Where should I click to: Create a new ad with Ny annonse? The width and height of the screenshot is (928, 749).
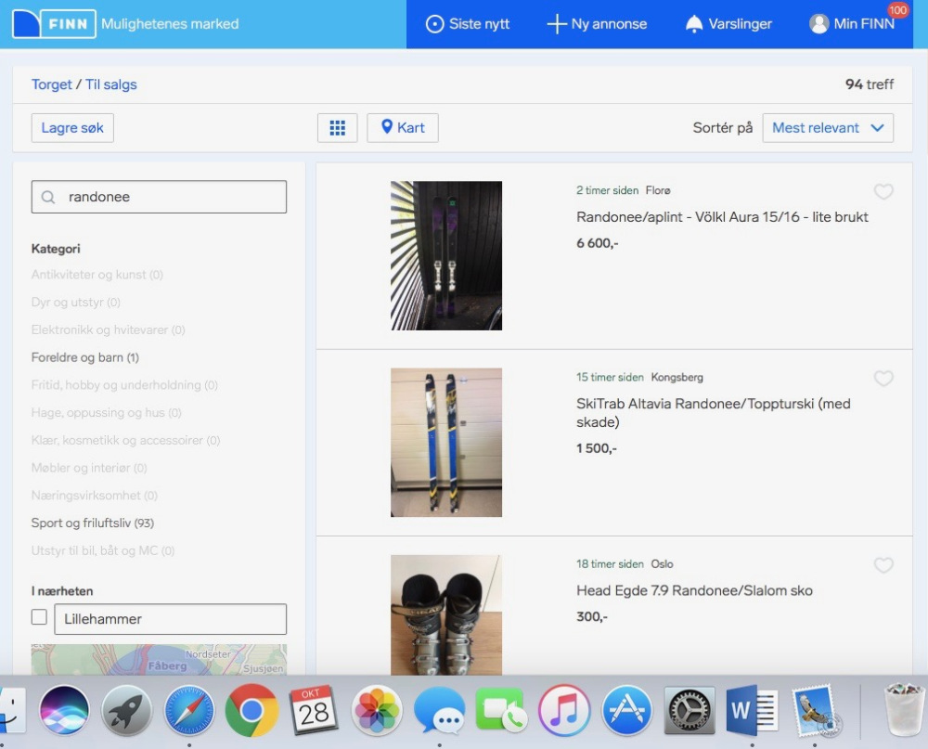597,24
